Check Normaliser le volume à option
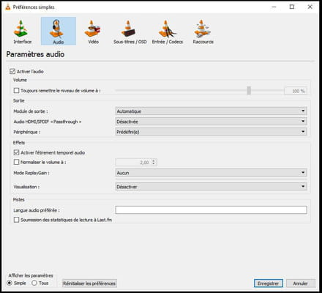The height and width of the screenshot is (293, 322). point(16,162)
